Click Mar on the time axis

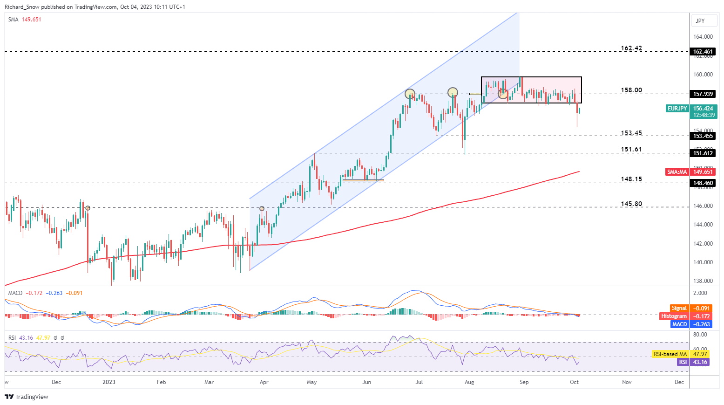pyautogui.click(x=209, y=382)
